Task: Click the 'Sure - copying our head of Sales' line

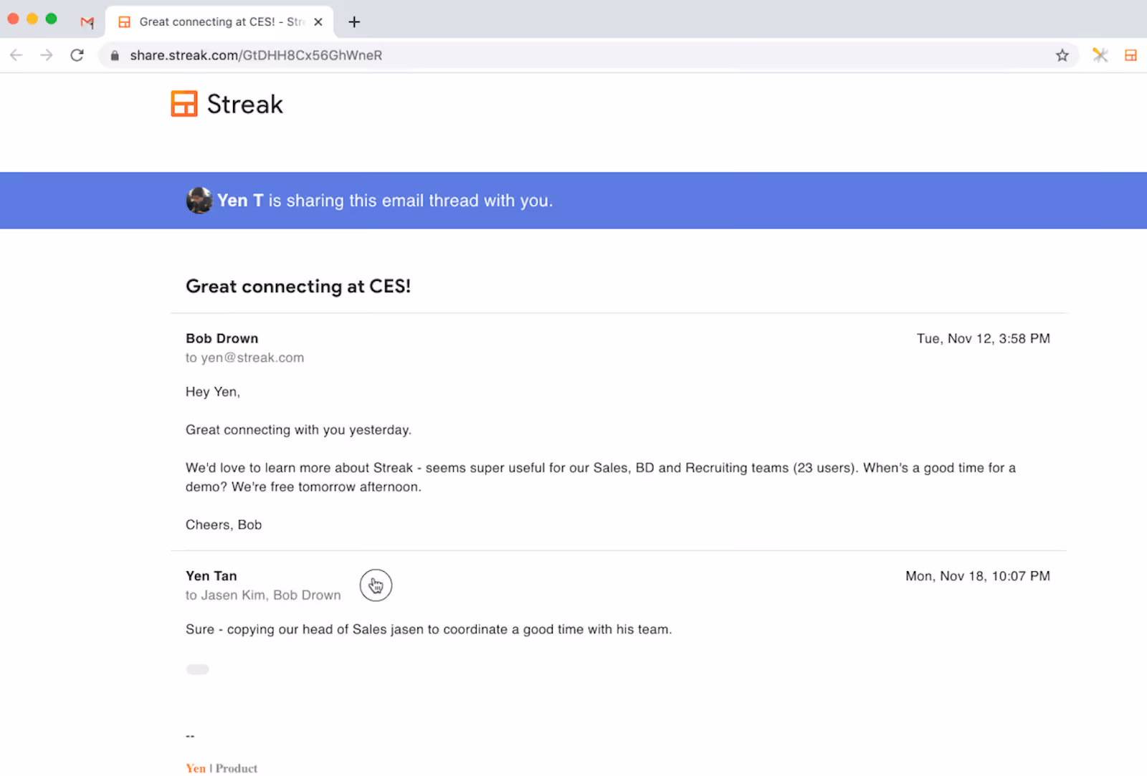Action: (429, 629)
